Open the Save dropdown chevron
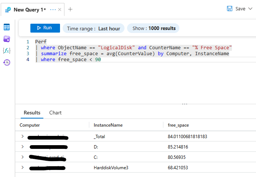Viewport: 256px width, 177px height. (x=250, y=9)
